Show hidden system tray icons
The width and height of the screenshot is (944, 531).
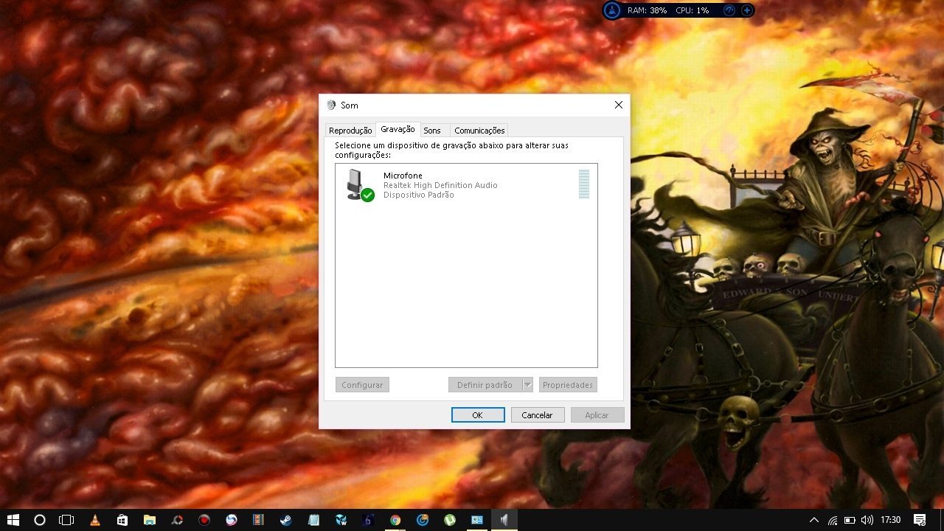pos(814,520)
